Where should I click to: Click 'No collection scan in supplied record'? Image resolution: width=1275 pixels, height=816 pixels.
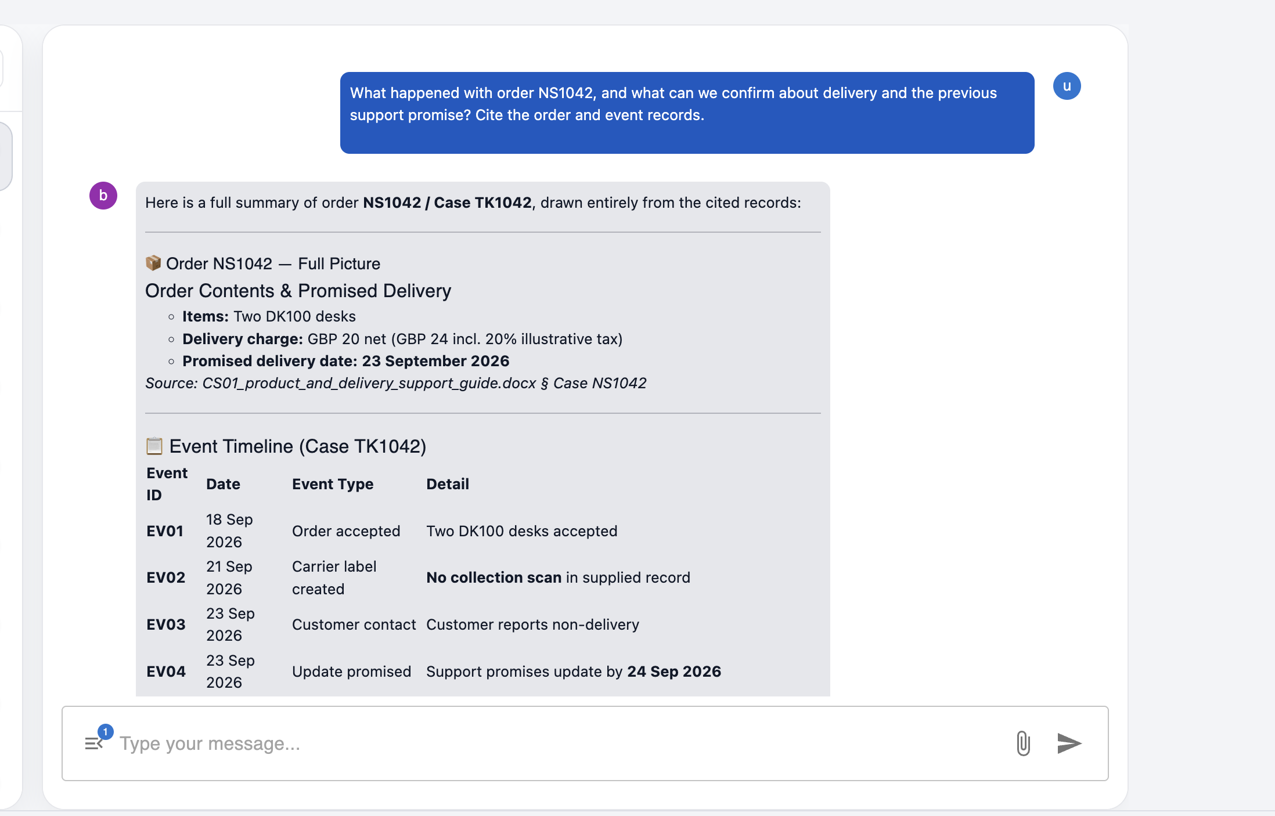click(559, 577)
